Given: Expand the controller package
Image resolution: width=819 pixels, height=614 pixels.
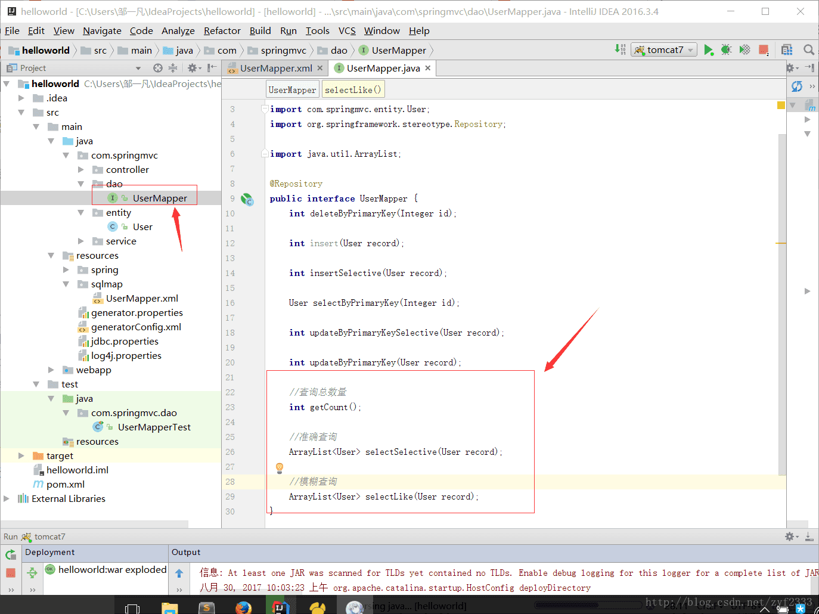Looking at the screenshot, I should pyautogui.click(x=81, y=169).
